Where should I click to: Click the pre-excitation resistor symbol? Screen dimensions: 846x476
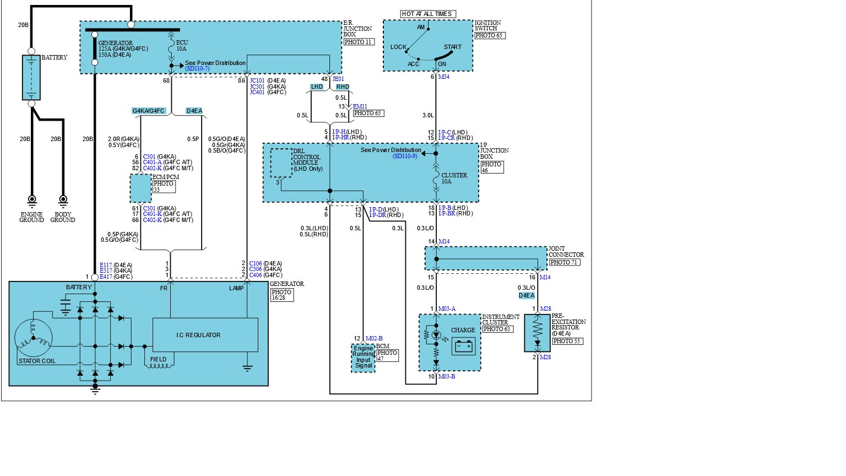[x=537, y=333]
